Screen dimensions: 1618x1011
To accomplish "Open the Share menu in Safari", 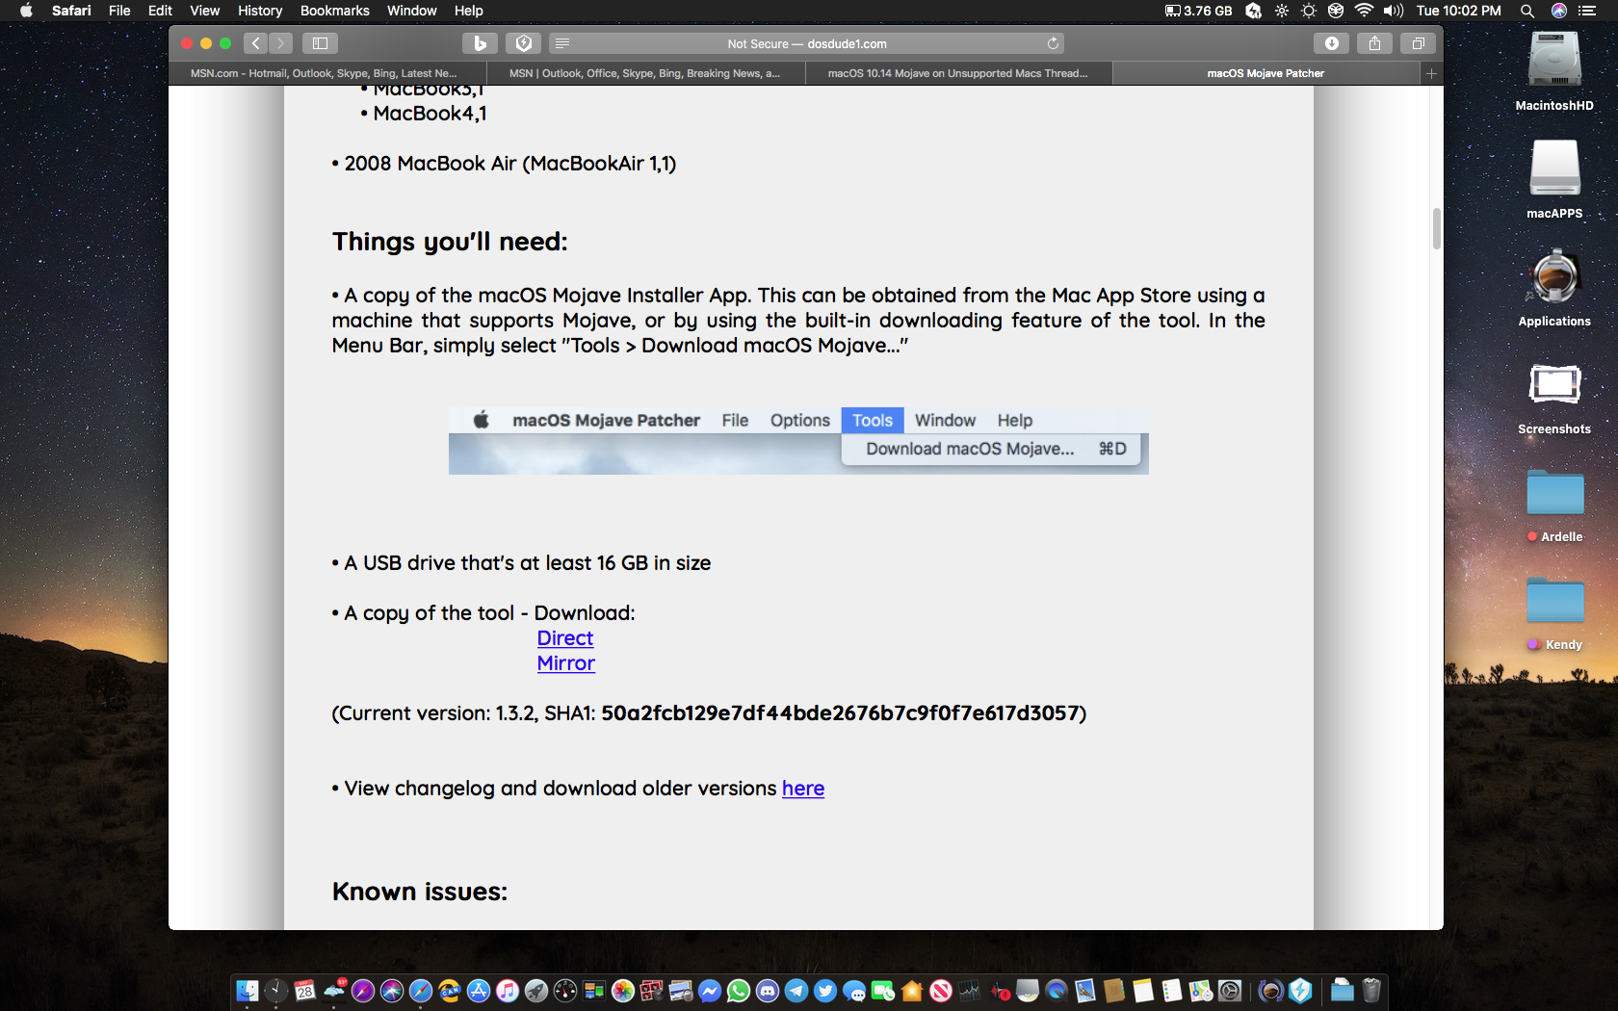I will [x=1374, y=43].
